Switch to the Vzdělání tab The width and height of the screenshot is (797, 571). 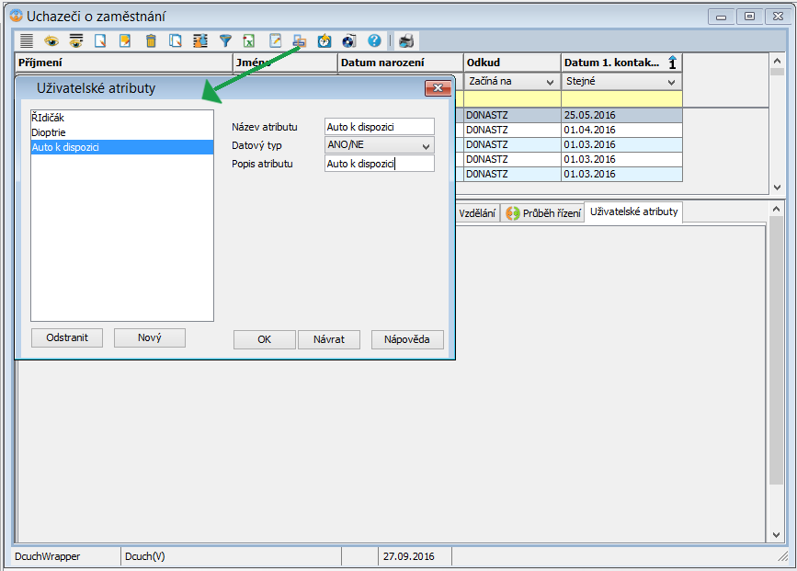point(477,213)
